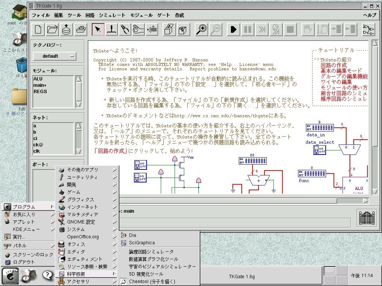Open the question mark help panel icon
This screenshot has width=382, height=286.
pyautogui.click(x=47, y=275)
